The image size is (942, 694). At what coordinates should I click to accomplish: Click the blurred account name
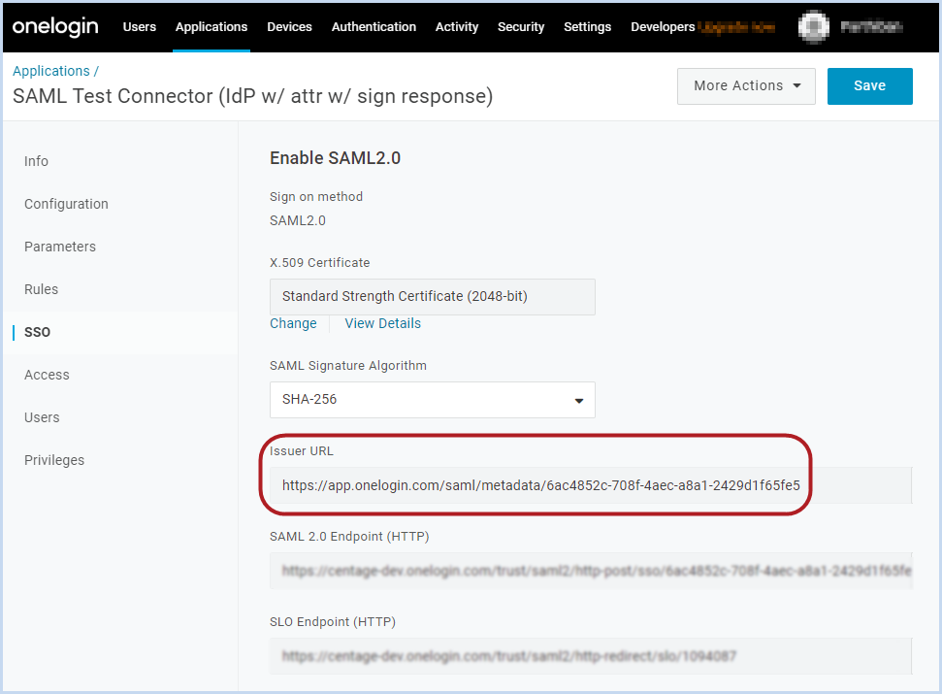point(871,27)
